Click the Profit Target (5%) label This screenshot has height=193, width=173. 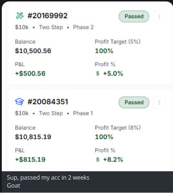pyautogui.click(x=118, y=42)
